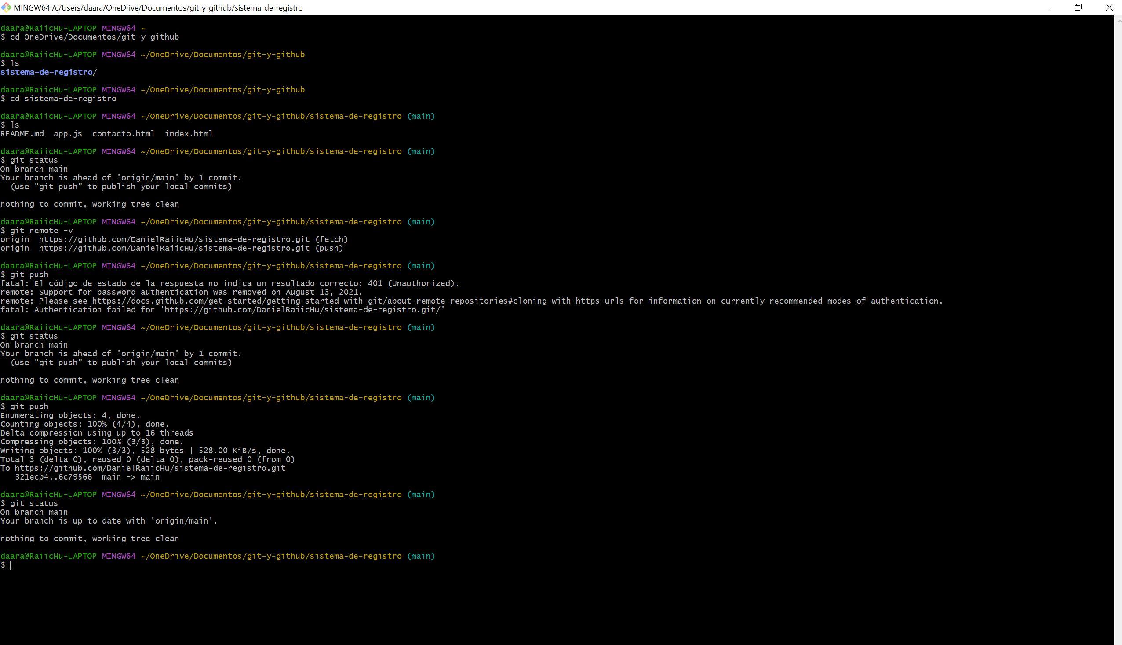This screenshot has width=1122, height=645.
Task: Click the 'Authentication failed for' fatal line
Action: coord(222,310)
